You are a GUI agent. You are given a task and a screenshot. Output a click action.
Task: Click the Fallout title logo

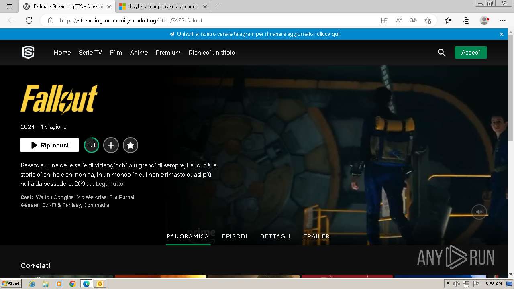point(59,100)
